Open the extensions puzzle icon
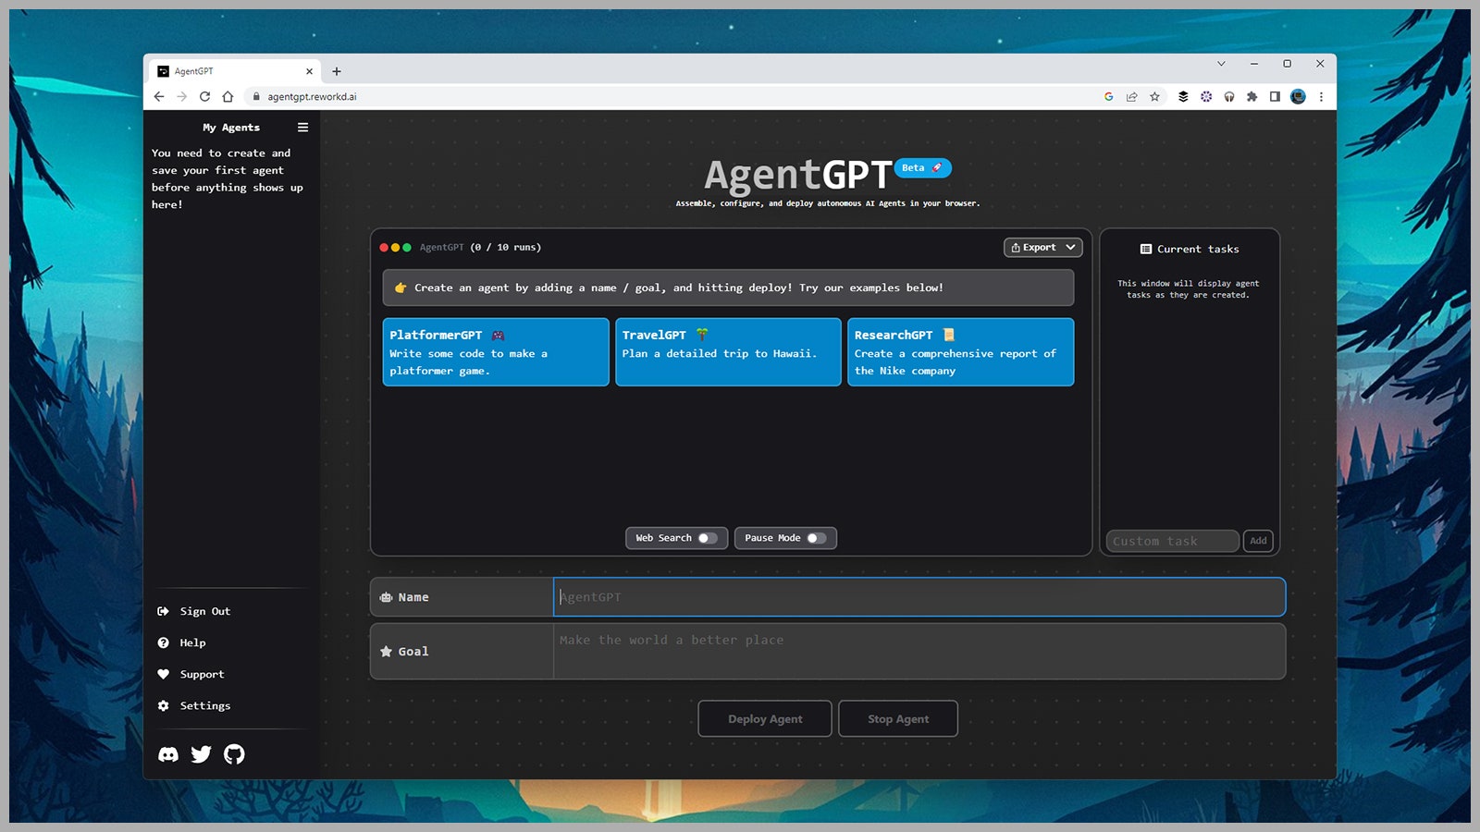Image resolution: width=1480 pixels, height=832 pixels. pyautogui.click(x=1252, y=96)
